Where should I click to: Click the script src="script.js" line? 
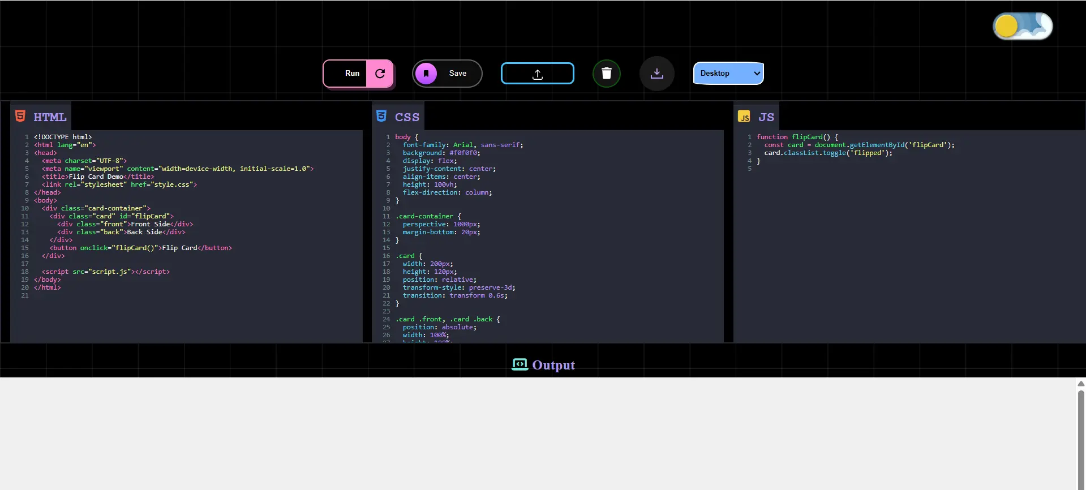(106, 272)
